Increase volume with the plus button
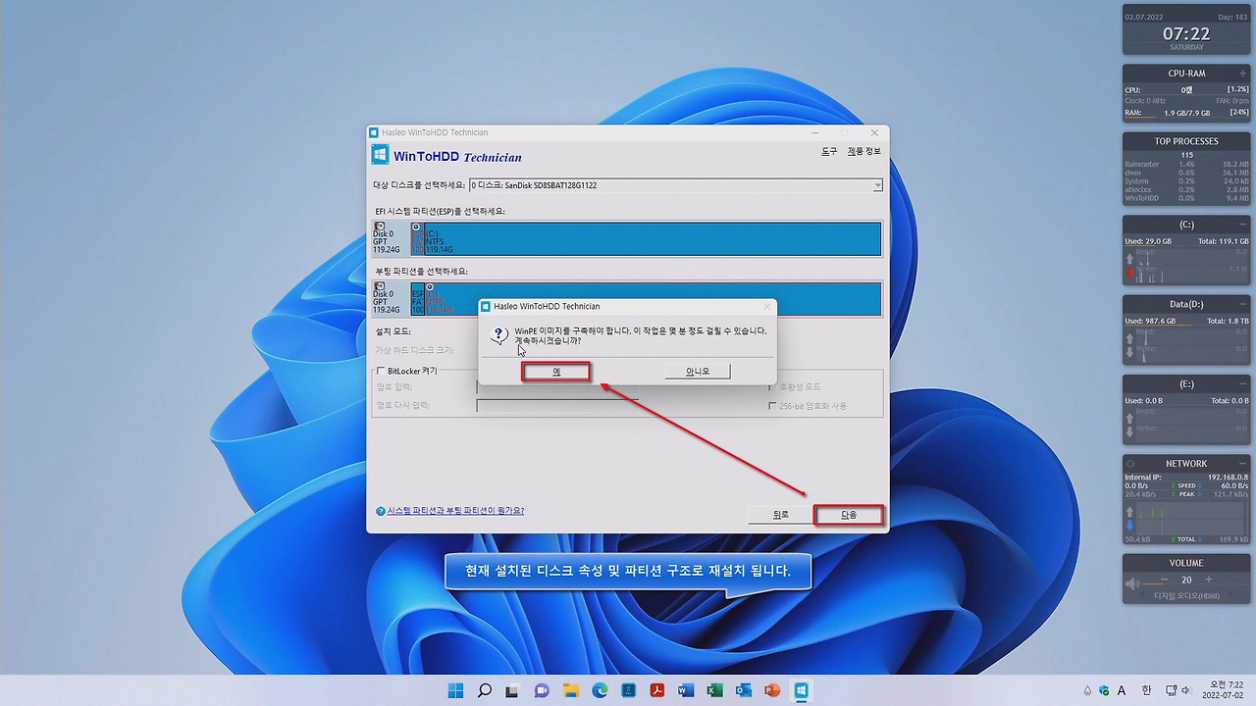This screenshot has height=706, width=1256. [1208, 580]
